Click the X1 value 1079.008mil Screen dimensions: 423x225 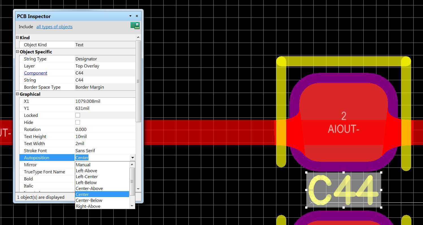point(88,101)
